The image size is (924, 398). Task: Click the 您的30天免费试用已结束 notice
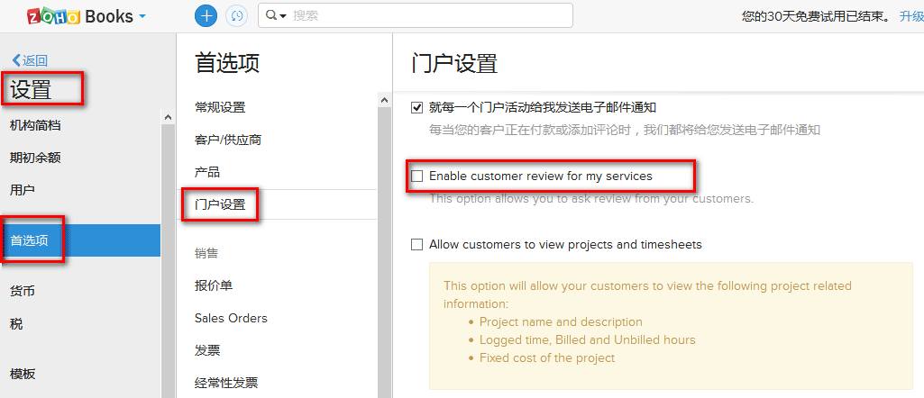(x=816, y=16)
